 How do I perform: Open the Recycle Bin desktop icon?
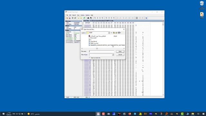click(x=202, y=5)
